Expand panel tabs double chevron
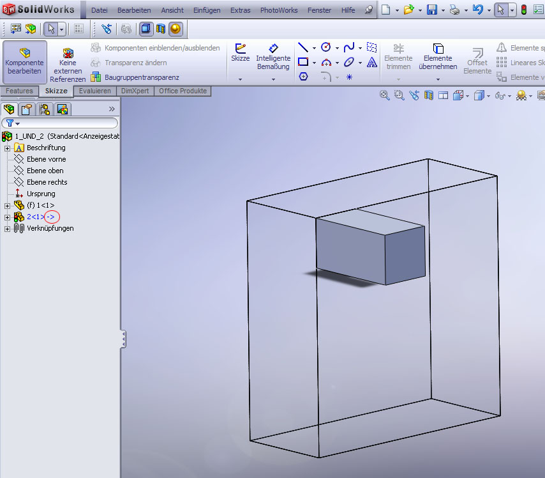The image size is (545, 478). point(112,109)
